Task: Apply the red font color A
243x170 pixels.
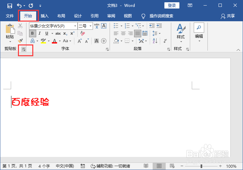Action: [x=54, y=41]
